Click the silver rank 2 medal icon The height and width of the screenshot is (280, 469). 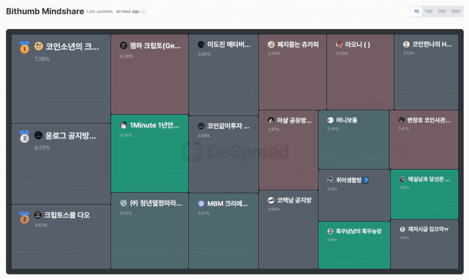click(24, 137)
